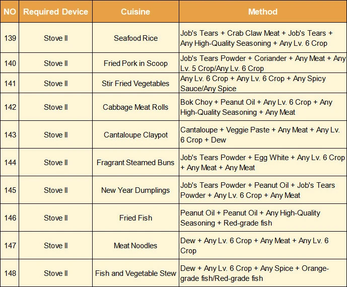This screenshot has height=287, width=347.
Task: Click the Cantaloupe Claypot cell
Action: pos(135,135)
